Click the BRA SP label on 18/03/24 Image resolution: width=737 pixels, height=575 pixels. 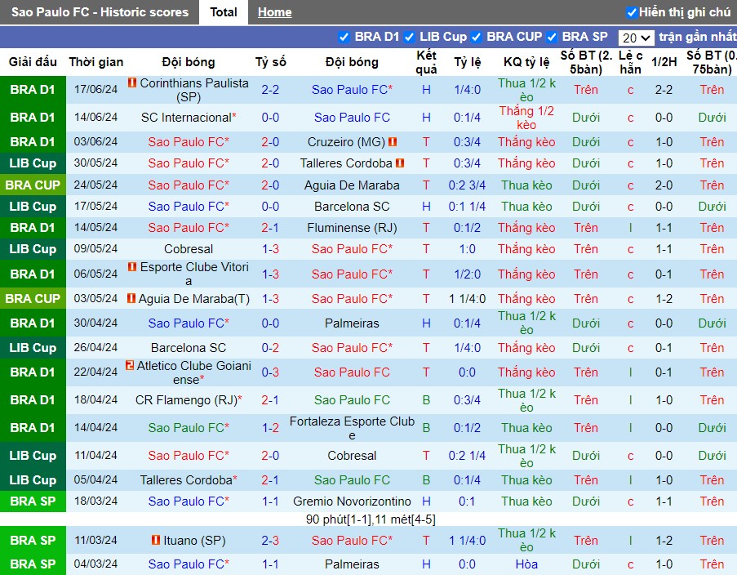(33, 501)
